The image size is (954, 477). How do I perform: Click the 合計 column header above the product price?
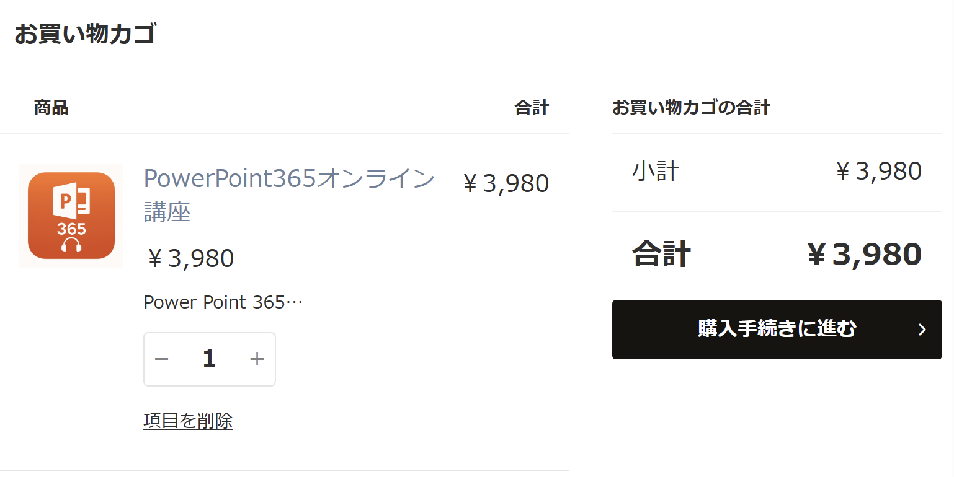coord(532,108)
